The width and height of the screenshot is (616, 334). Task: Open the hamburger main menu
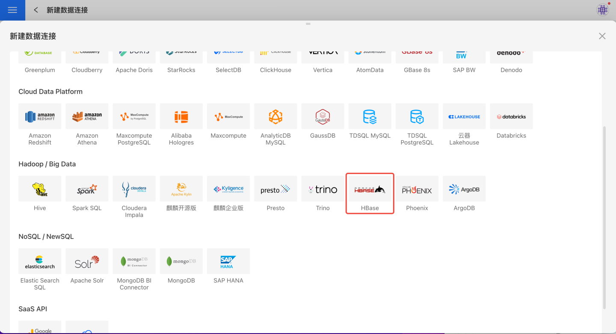pyautogui.click(x=12, y=10)
